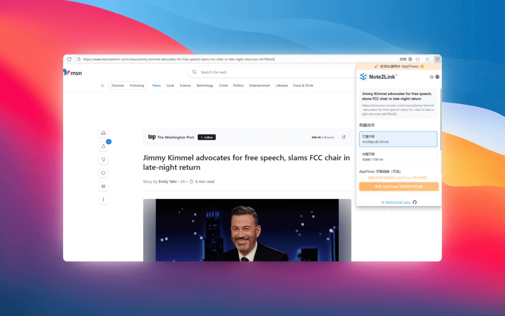Click the MSN logo
This screenshot has height=316, width=505.
pos(73,73)
